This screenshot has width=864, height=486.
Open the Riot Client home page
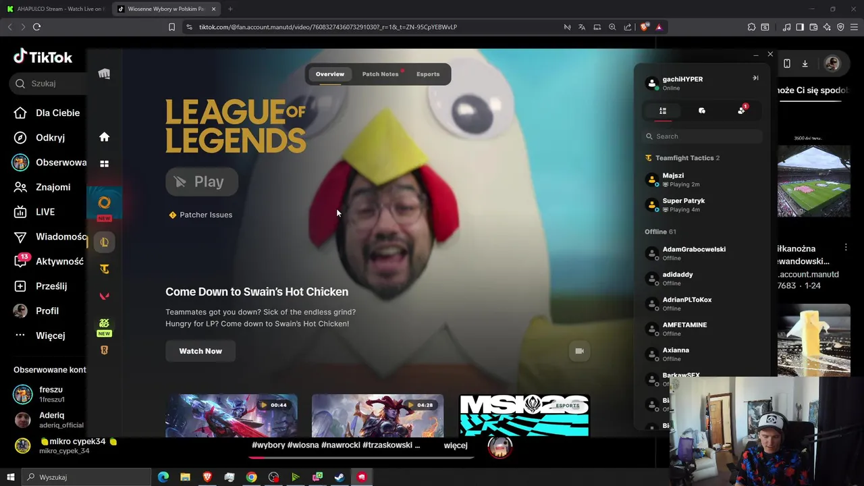click(104, 137)
